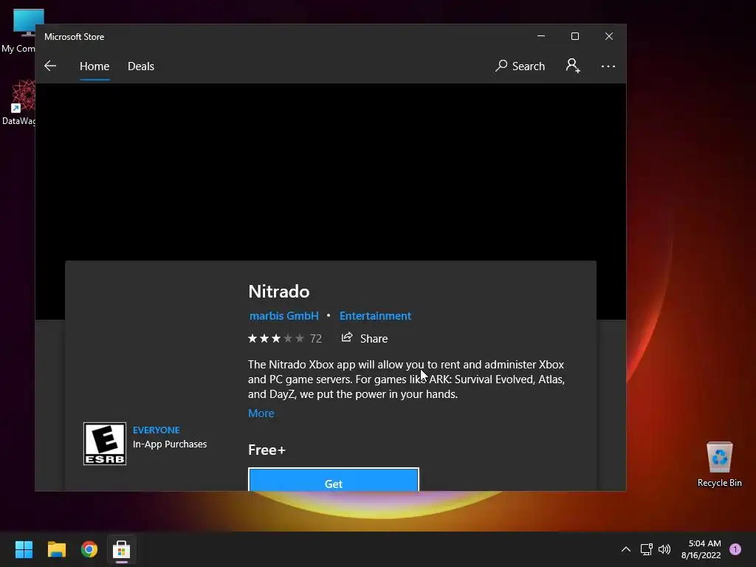This screenshot has width=756, height=567.
Task: Click the Microsoft Store taskbar icon
Action: 122,549
